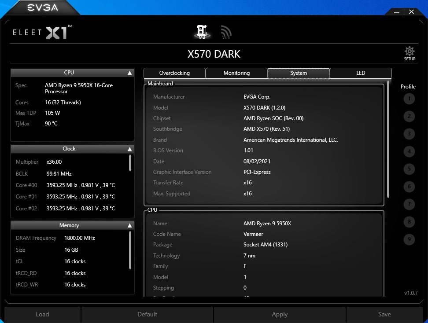Click the Profile heading label
Screen dimensions: 428x323
(x=408, y=87)
